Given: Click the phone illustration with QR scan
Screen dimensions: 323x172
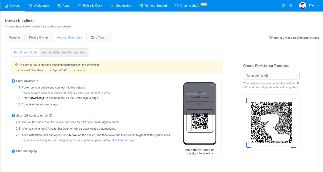Looking at the screenshot, I should point(200,114).
